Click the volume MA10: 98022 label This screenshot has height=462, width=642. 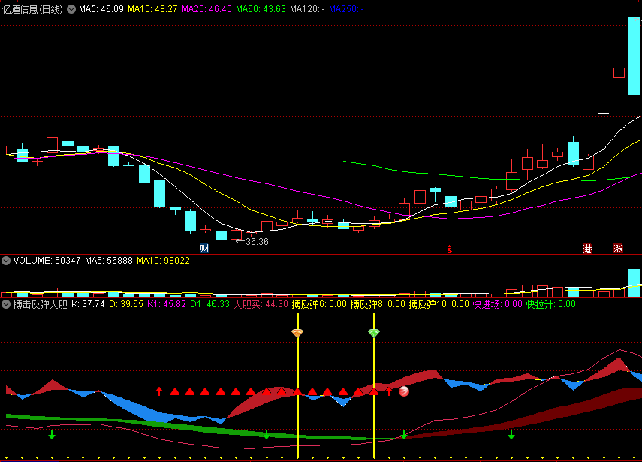pyautogui.click(x=163, y=261)
